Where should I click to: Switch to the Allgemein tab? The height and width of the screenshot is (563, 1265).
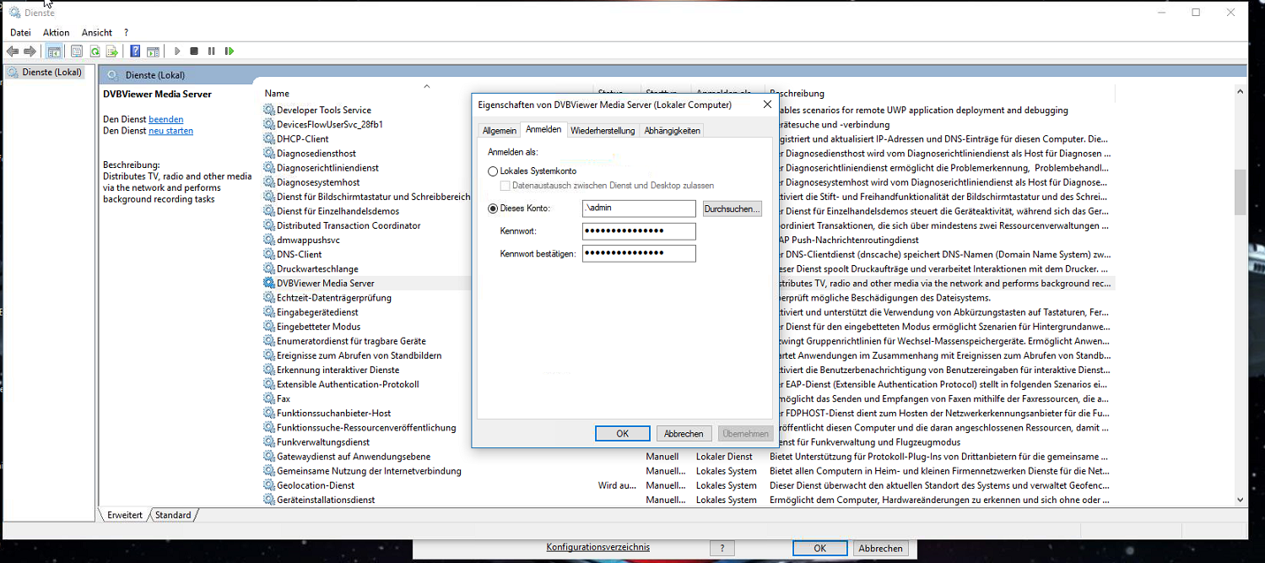pyautogui.click(x=500, y=131)
